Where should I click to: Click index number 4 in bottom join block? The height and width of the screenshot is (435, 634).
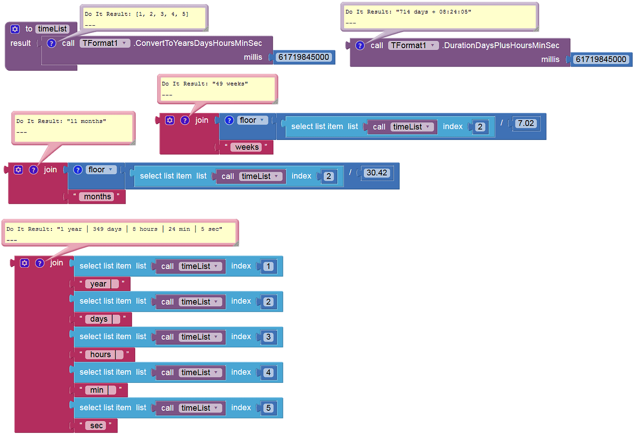[269, 373]
